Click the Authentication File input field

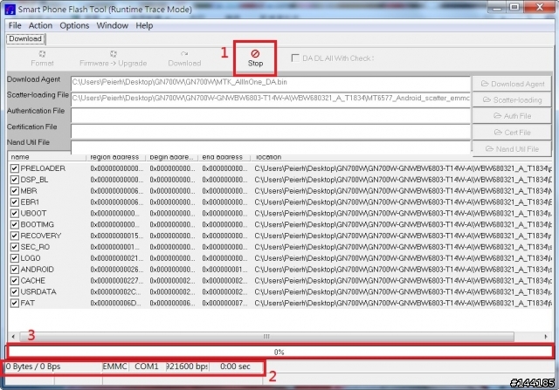click(271, 115)
